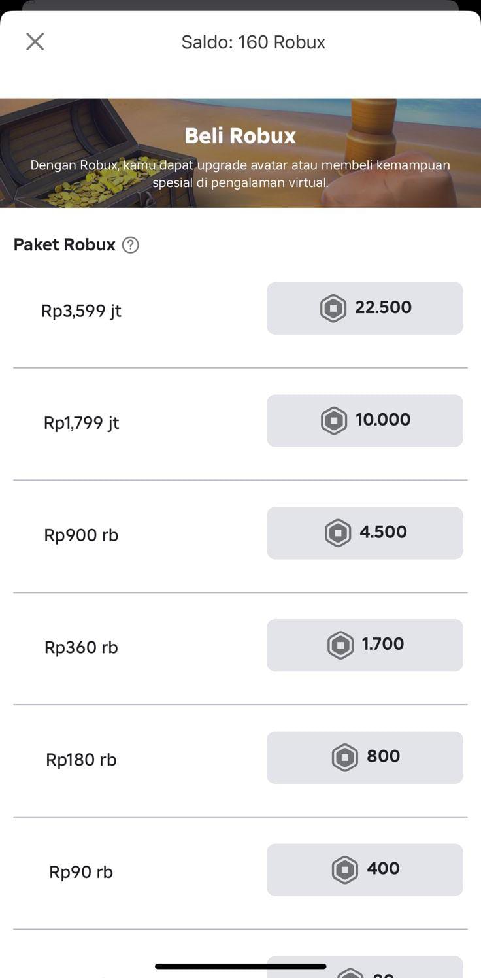Tap the Robux icon beside 400
The image size is (481, 978).
[x=344, y=870]
